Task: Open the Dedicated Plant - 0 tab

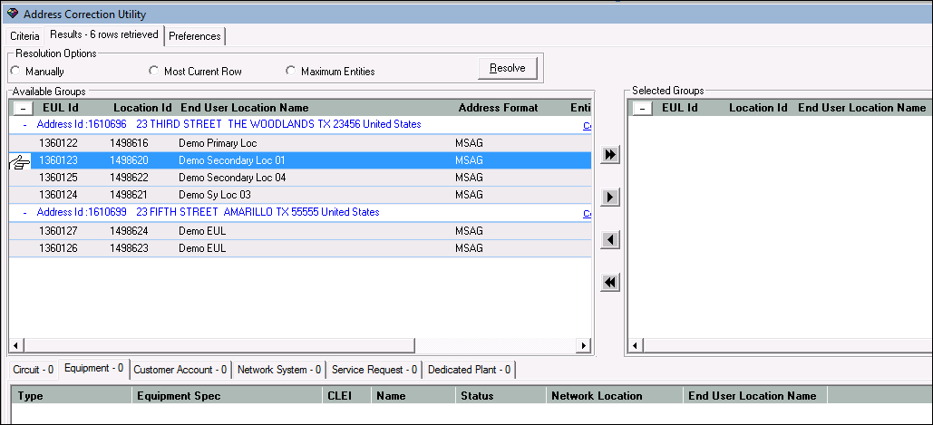Action: (x=470, y=370)
